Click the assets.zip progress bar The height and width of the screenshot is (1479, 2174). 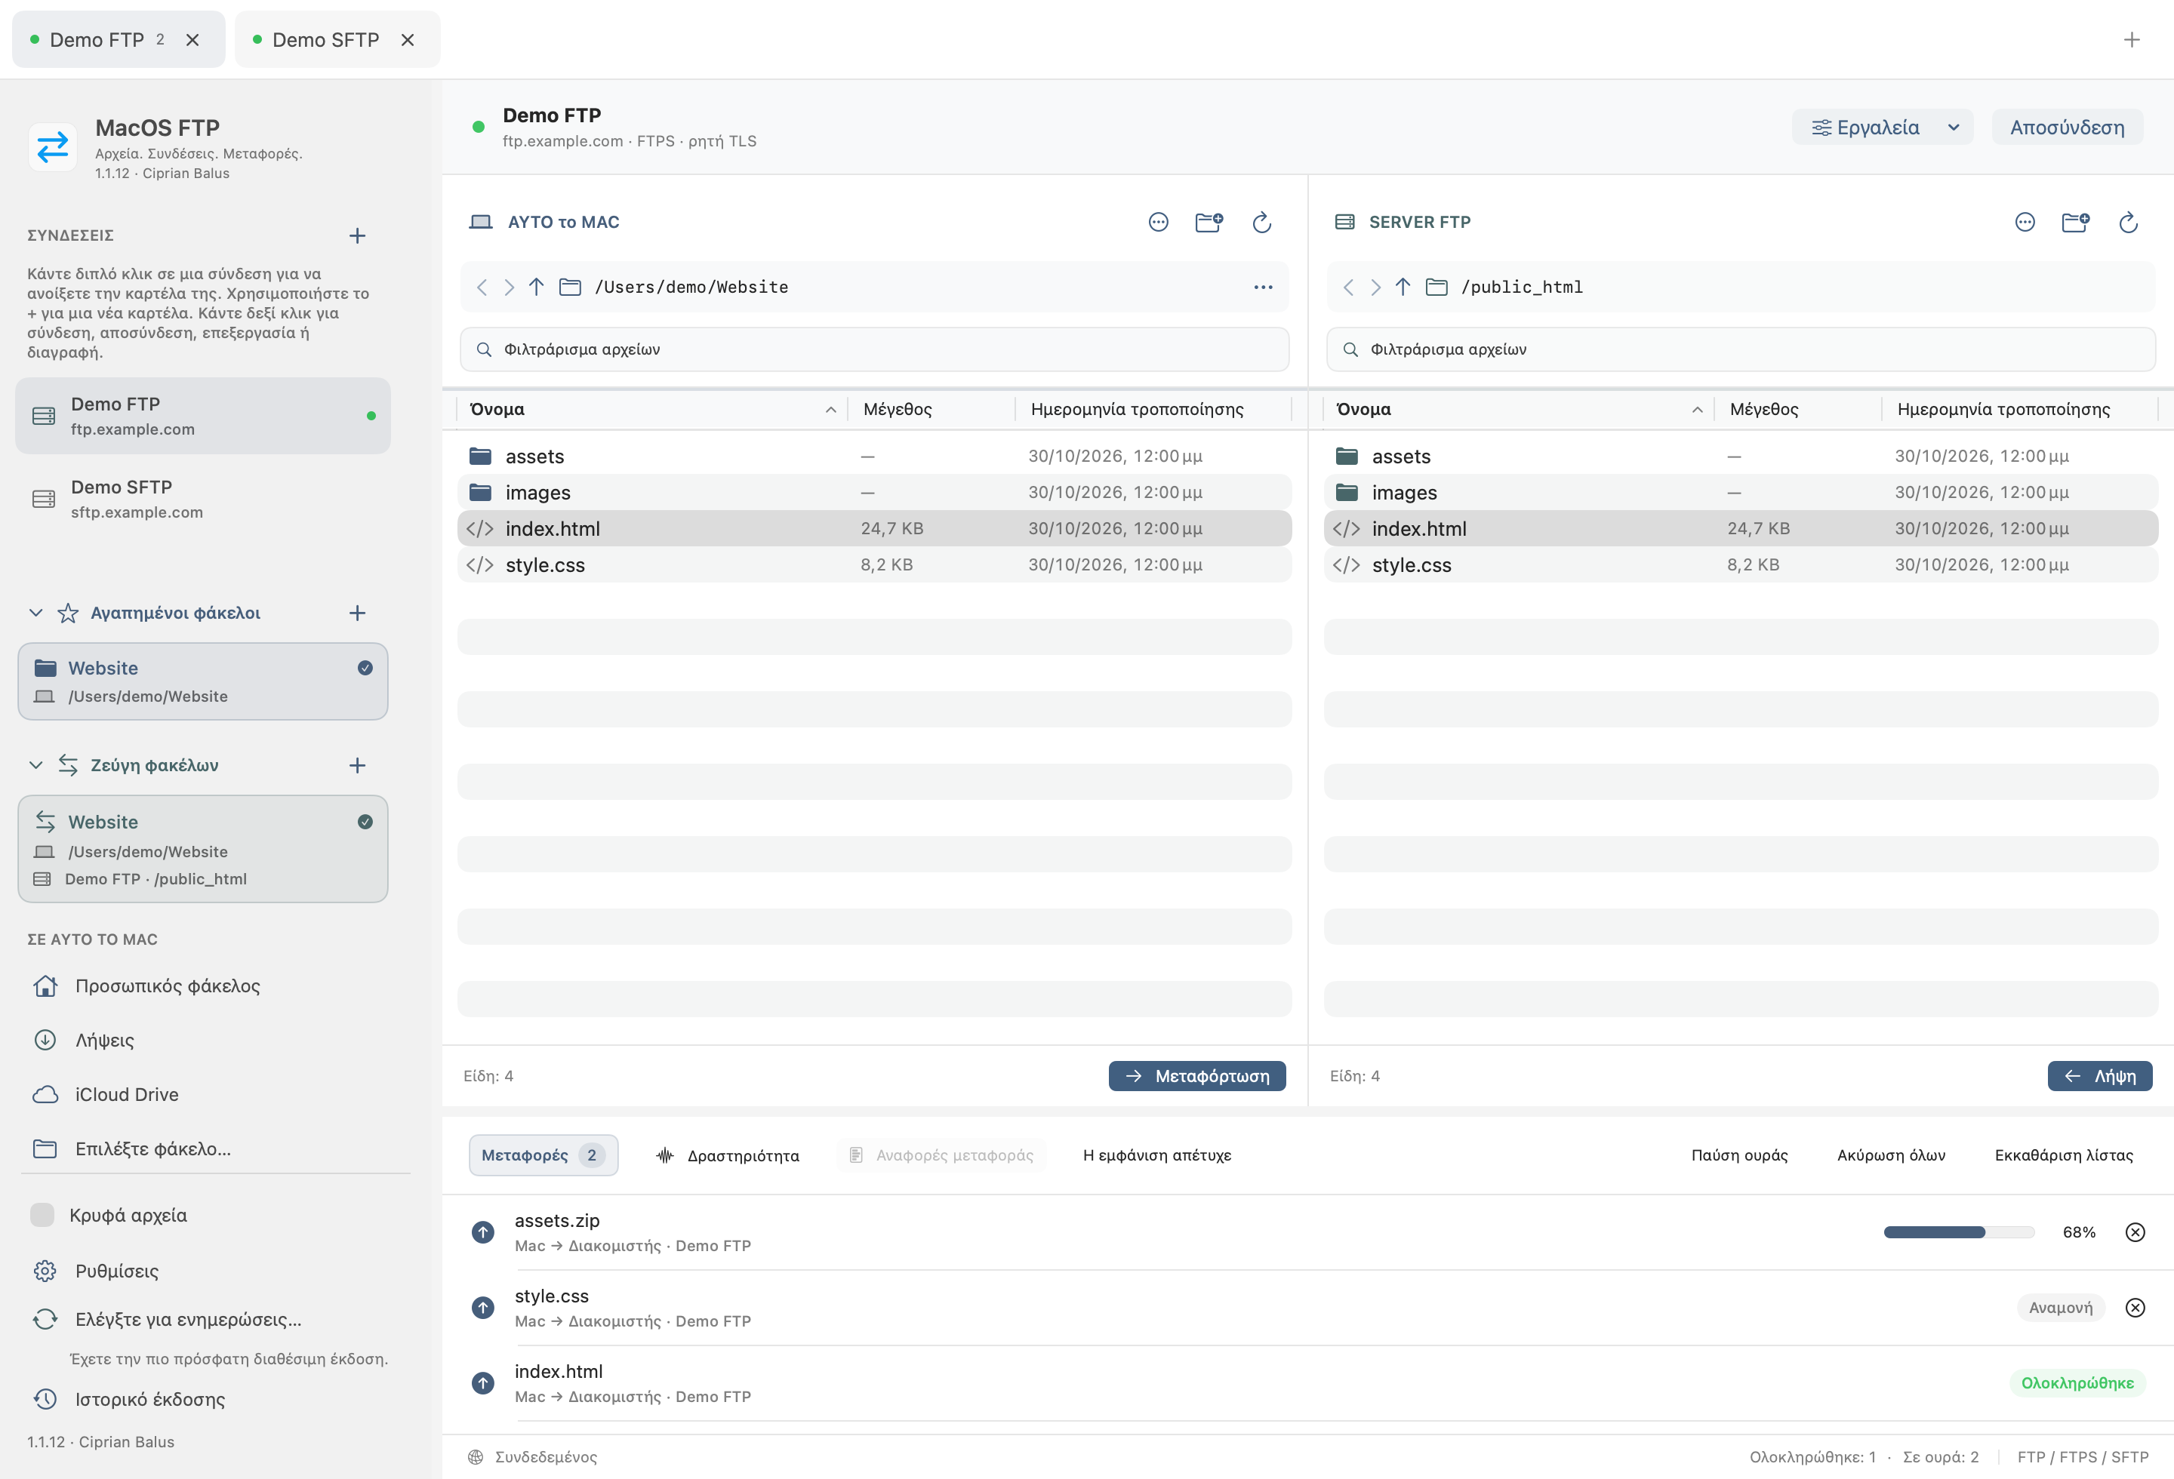coord(1959,1232)
